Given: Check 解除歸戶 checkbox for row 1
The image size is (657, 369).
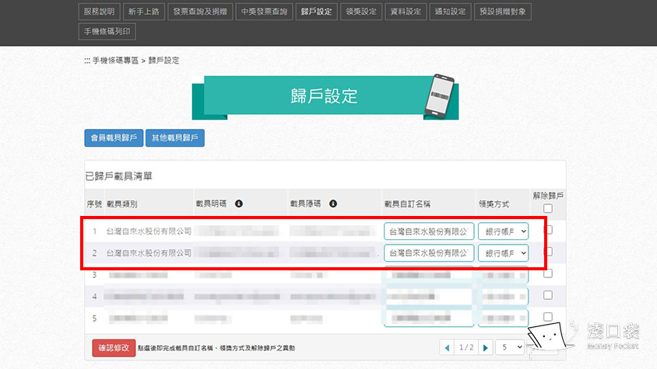Looking at the screenshot, I should 548,230.
